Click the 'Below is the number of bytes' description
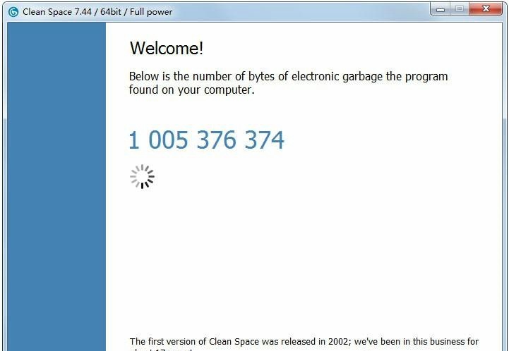 tap(288, 83)
